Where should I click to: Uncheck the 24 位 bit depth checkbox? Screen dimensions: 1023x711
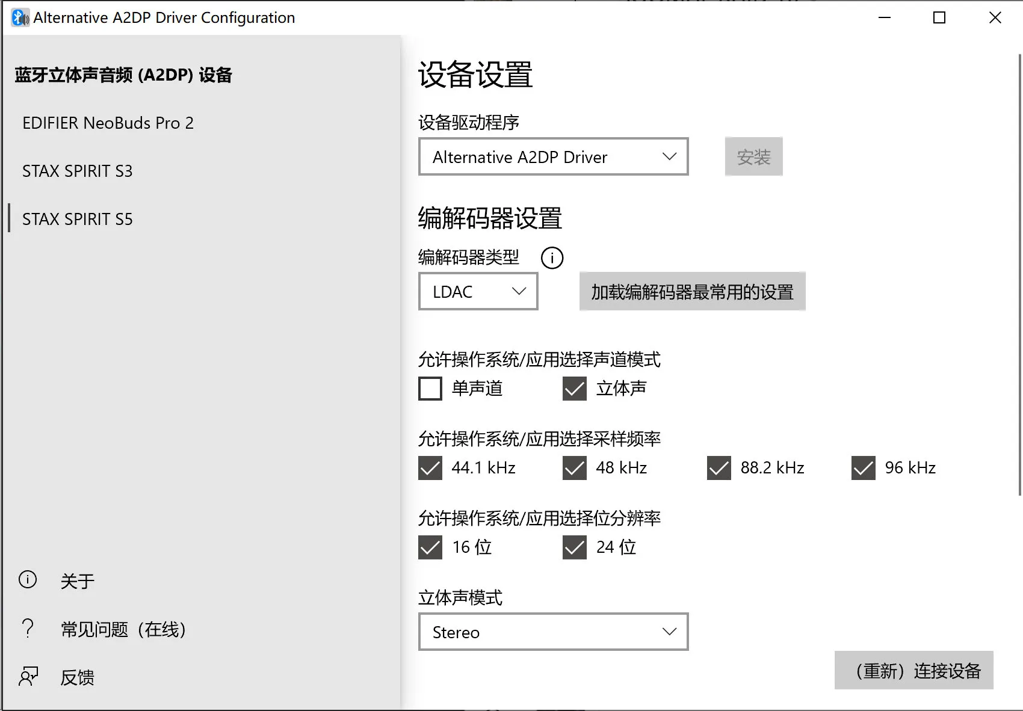tap(575, 547)
